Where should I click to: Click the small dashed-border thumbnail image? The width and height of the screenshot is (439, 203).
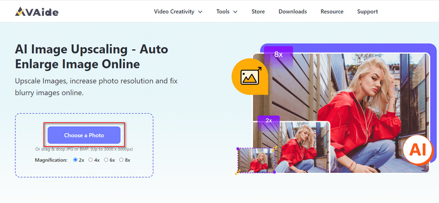[x=256, y=160]
